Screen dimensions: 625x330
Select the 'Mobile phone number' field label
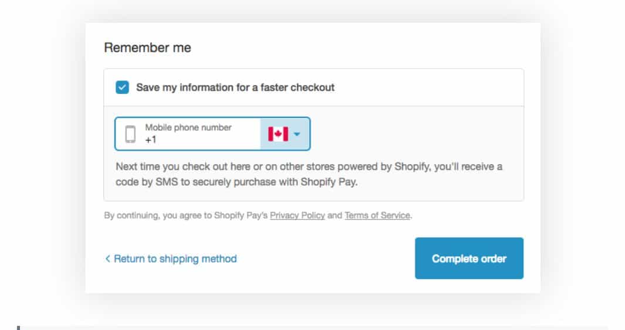coord(188,127)
